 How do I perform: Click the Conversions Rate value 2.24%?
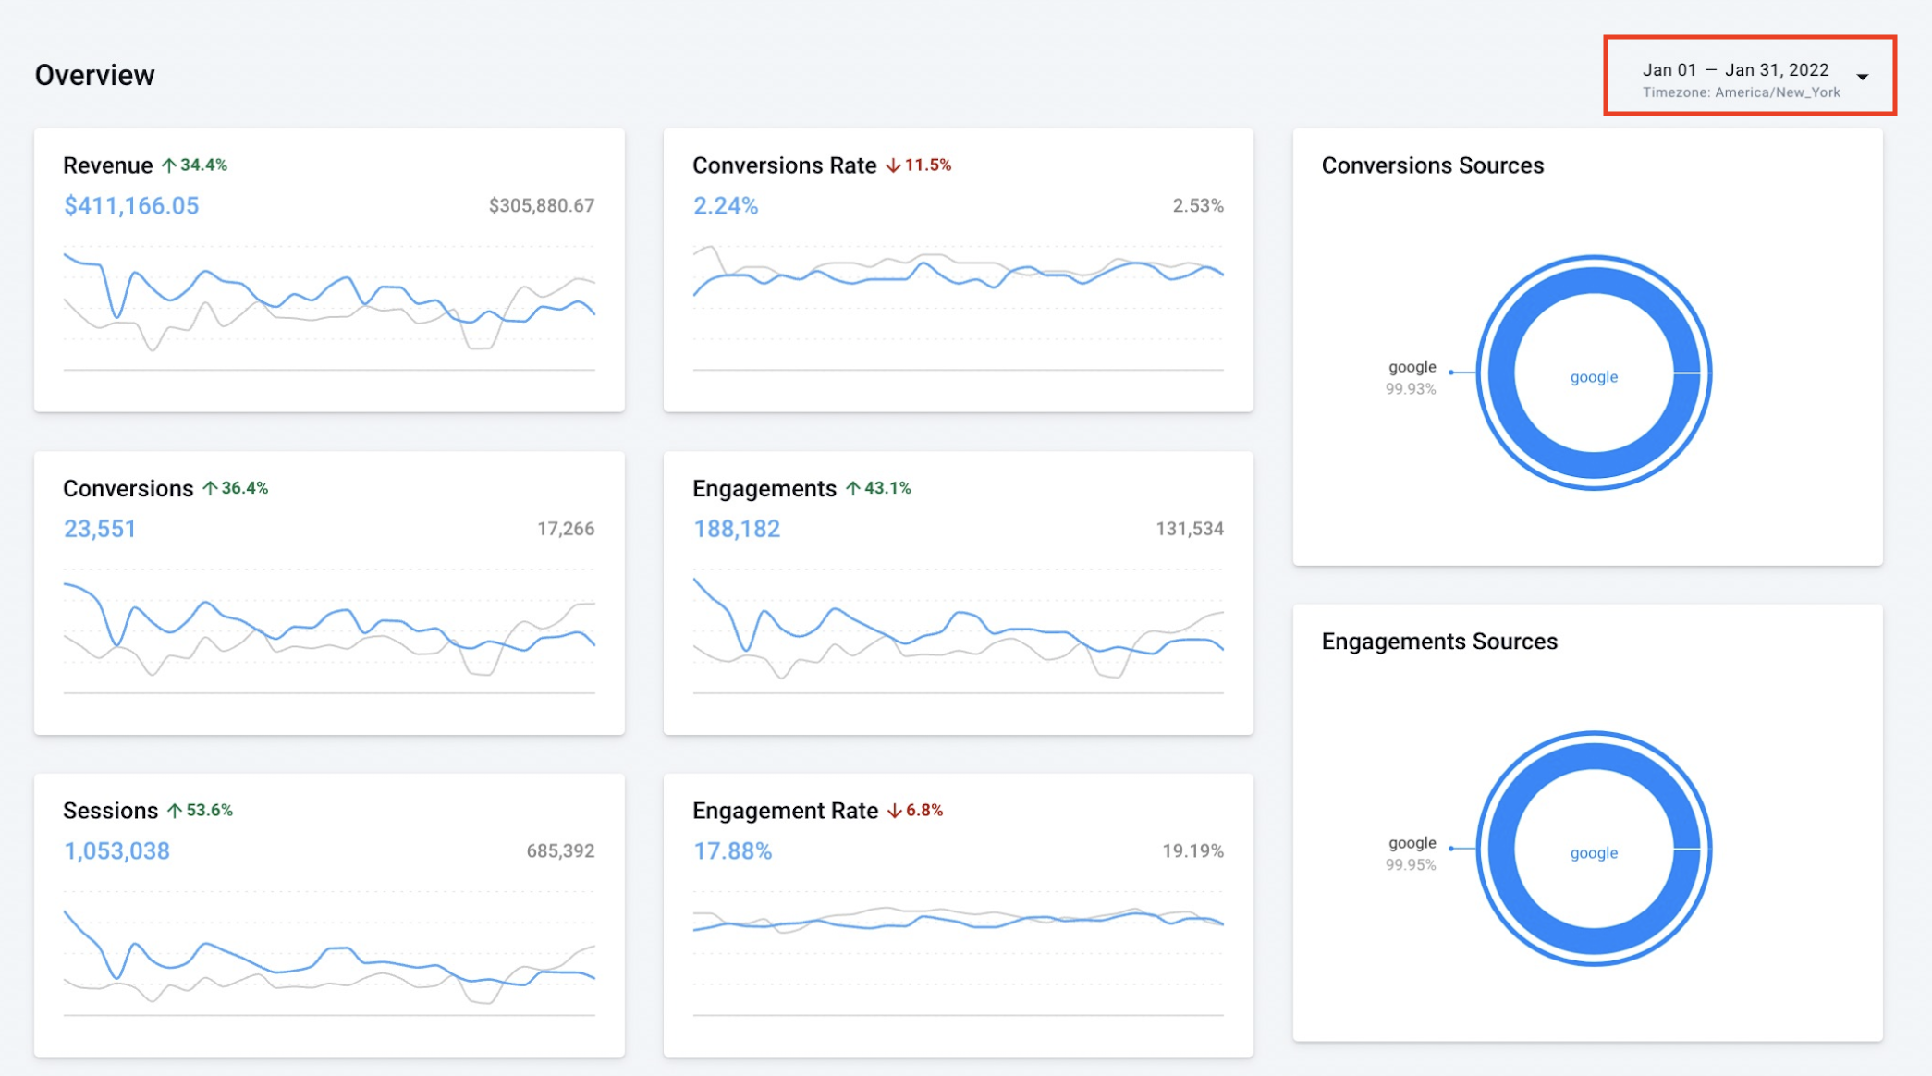[x=726, y=205]
